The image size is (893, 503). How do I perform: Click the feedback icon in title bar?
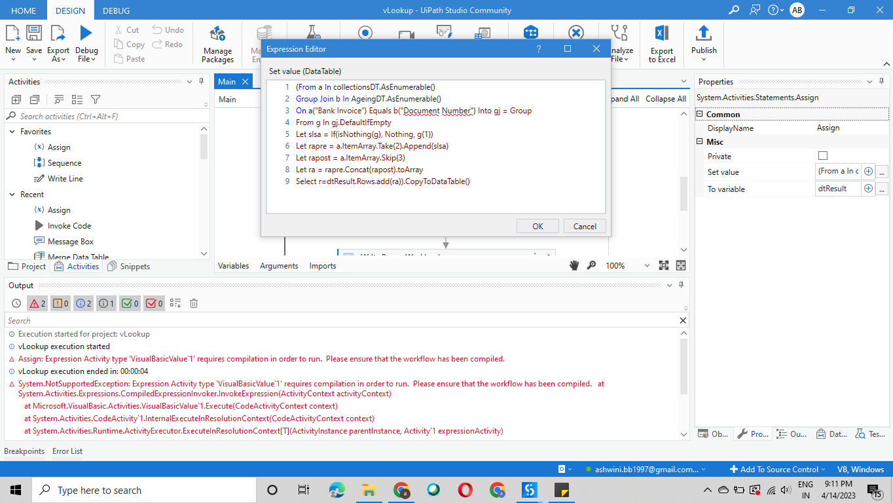pos(756,10)
